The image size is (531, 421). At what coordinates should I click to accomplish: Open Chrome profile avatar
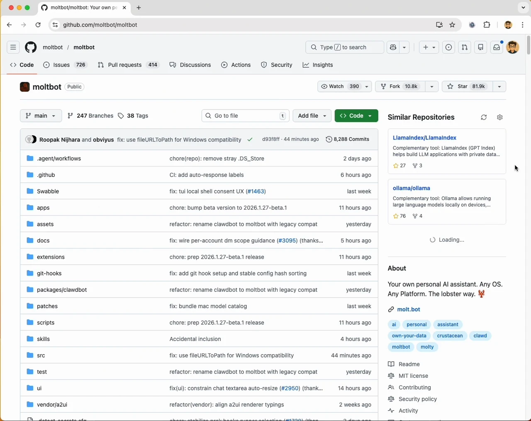[x=508, y=25]
